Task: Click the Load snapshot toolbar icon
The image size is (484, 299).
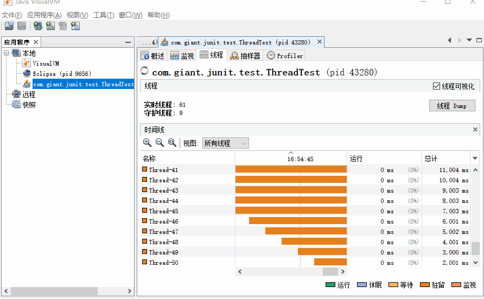Action: click(x=9, y=26)
